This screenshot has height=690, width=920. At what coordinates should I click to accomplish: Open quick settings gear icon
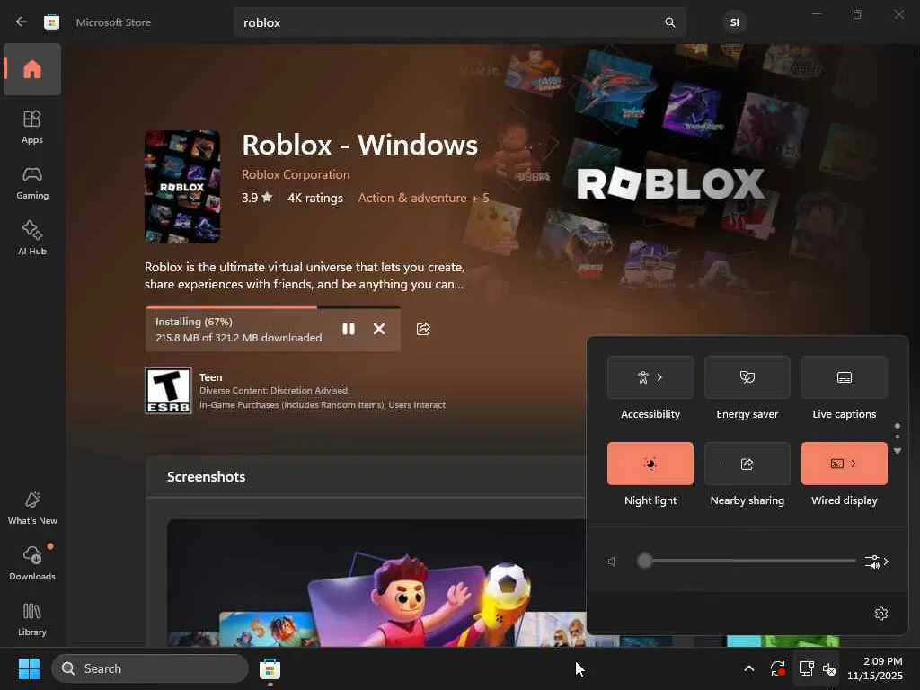pos(881,614)
